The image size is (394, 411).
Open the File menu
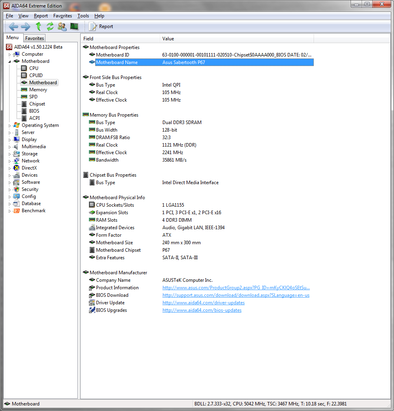(x=9, y=16)
